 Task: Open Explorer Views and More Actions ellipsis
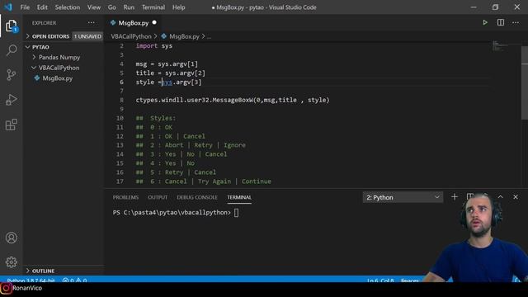pyautogui.click(x=92, y=22)
